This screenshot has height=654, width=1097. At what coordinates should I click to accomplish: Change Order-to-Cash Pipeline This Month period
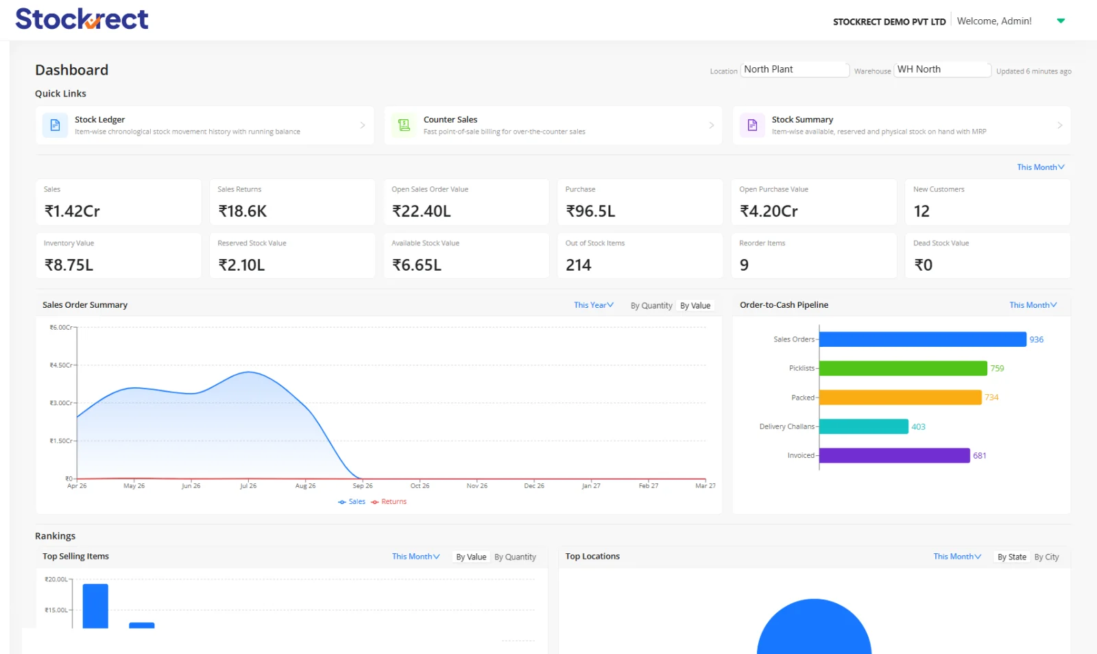[1033, 305]
